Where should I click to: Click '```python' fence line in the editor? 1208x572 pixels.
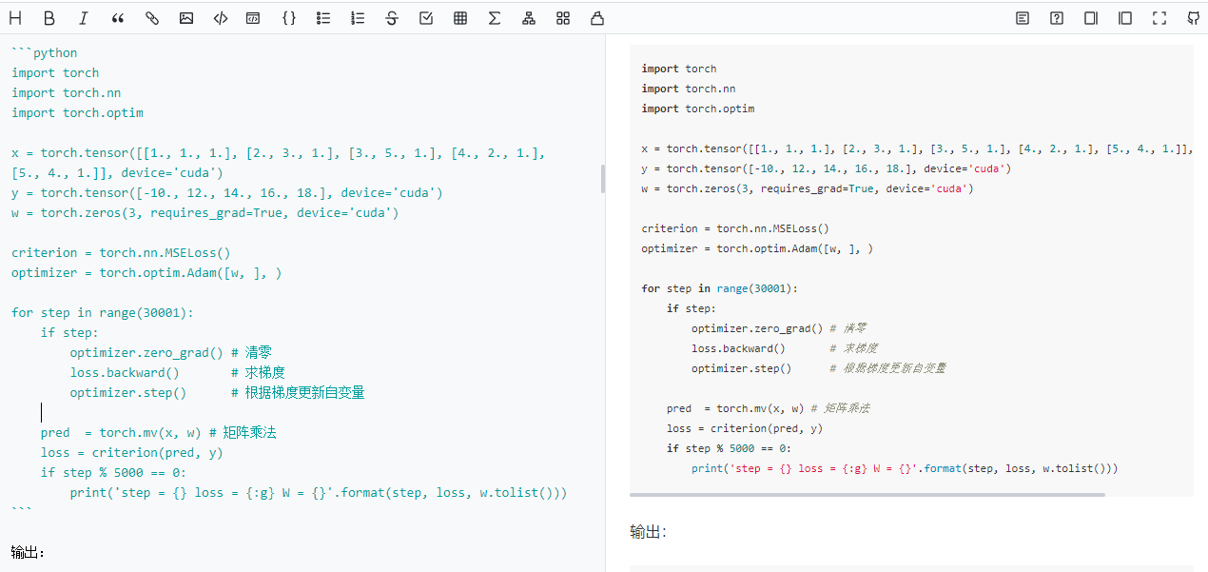coord(45,52)
